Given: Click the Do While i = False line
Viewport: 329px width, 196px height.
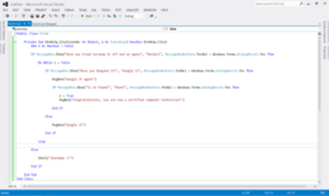Looking at the screenshot, I should 54,63.
